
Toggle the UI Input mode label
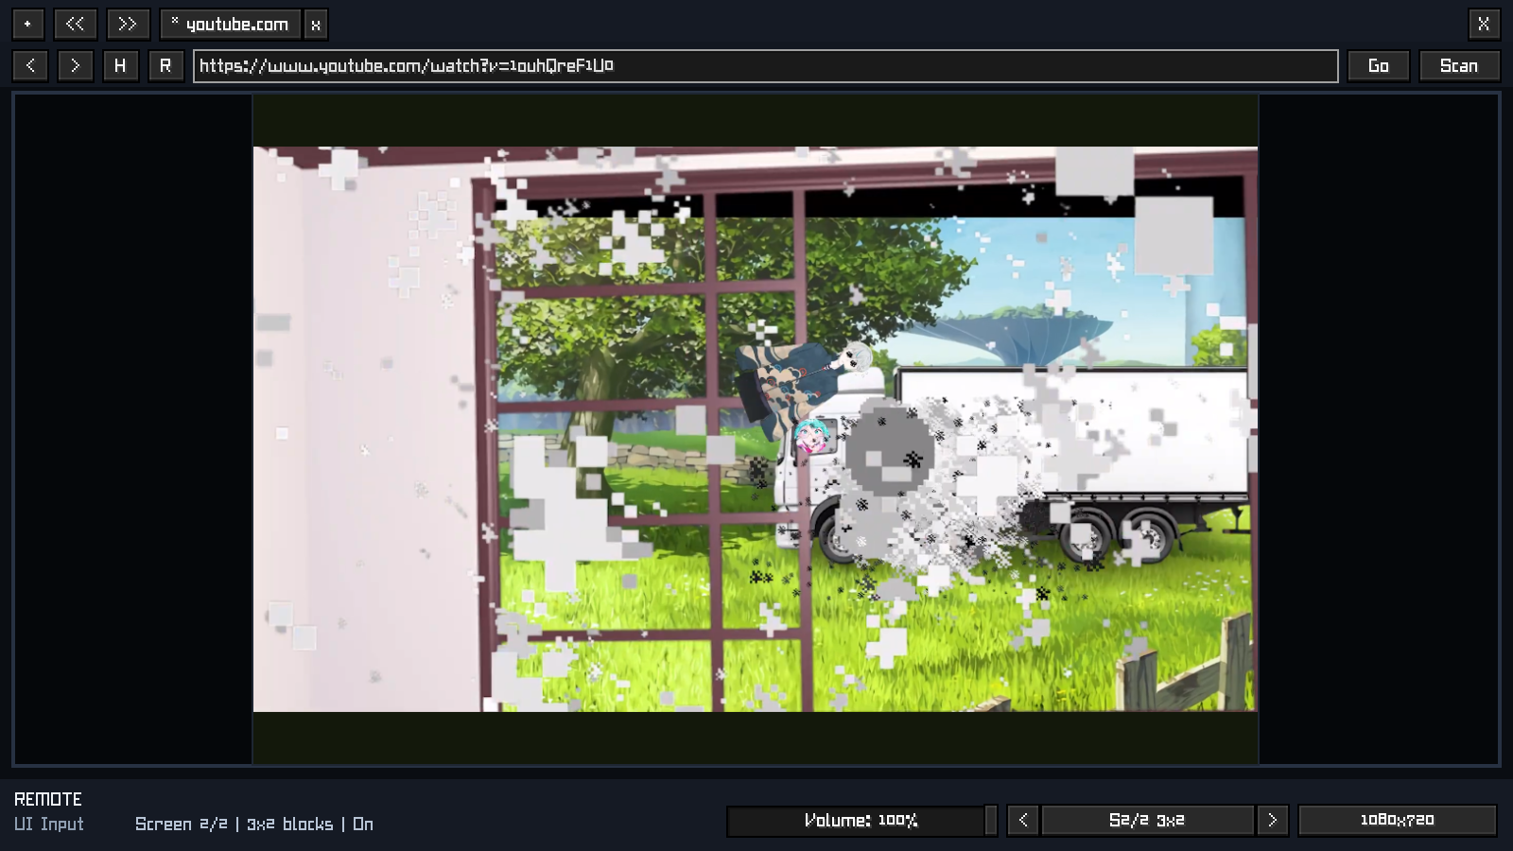tap(49, 825)
